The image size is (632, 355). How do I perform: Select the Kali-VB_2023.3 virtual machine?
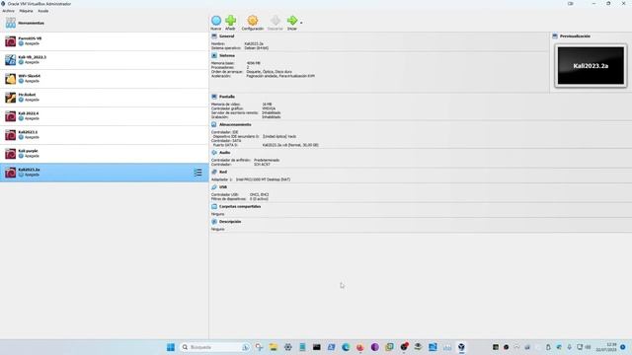(x=104, y=59)
